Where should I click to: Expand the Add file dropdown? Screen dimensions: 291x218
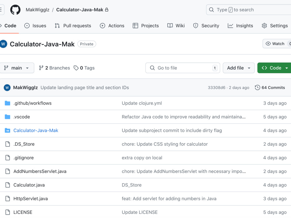(239, 68)
